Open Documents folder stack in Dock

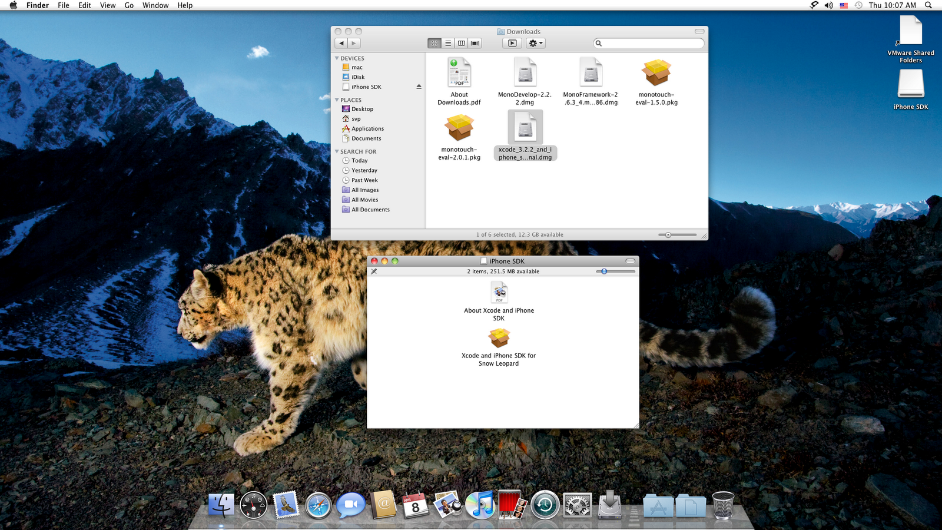pyautogui.click(x=691, y=506)
